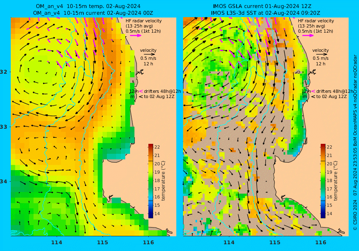Viewport: 359px width, 251px height.
Task: Click longitude label '116' under IMOS map
Action: pyautogui.click(x=321, y=243)
